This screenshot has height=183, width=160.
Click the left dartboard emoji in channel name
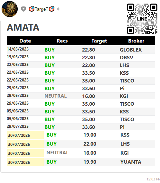coord(32,9)
